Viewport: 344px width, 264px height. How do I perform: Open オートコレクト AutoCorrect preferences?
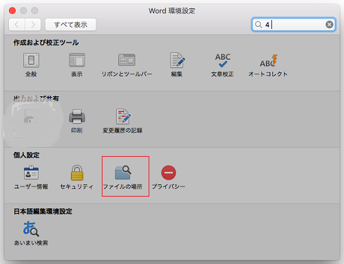pyautogui.click(x=268, y=65)
